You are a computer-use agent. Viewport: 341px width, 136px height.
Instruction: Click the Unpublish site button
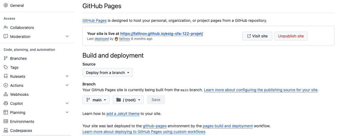click(x=291, y=36)
